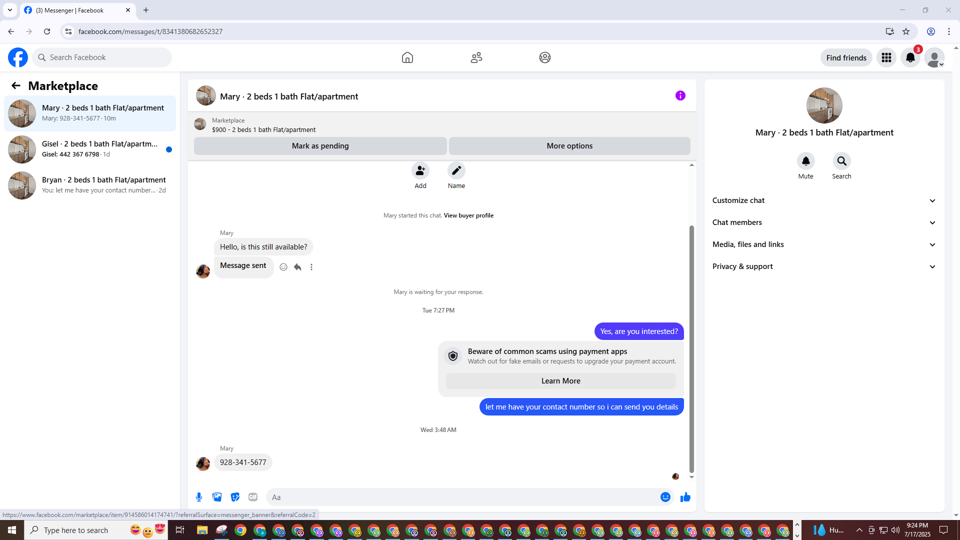Click Mark as pending button
This screenshot has height=540, width=960.
(320, 146)
